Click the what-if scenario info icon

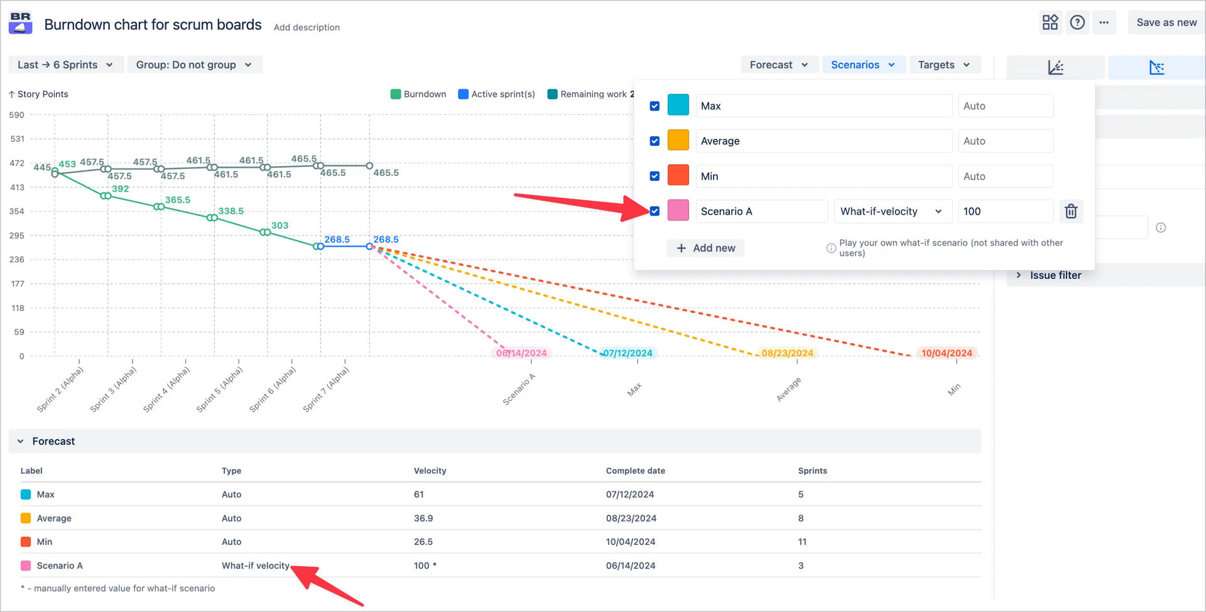pyautogui.click(x=831, y=248)
